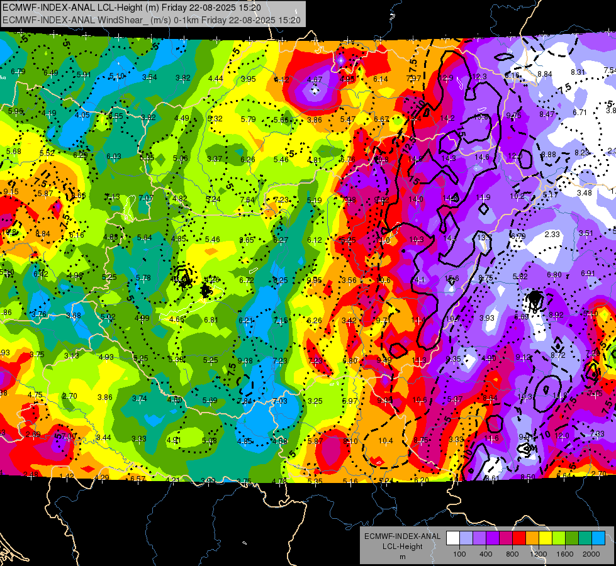The image size is (616, 566).
Task: Click the wind shear value 2.33
Action: 552,234
